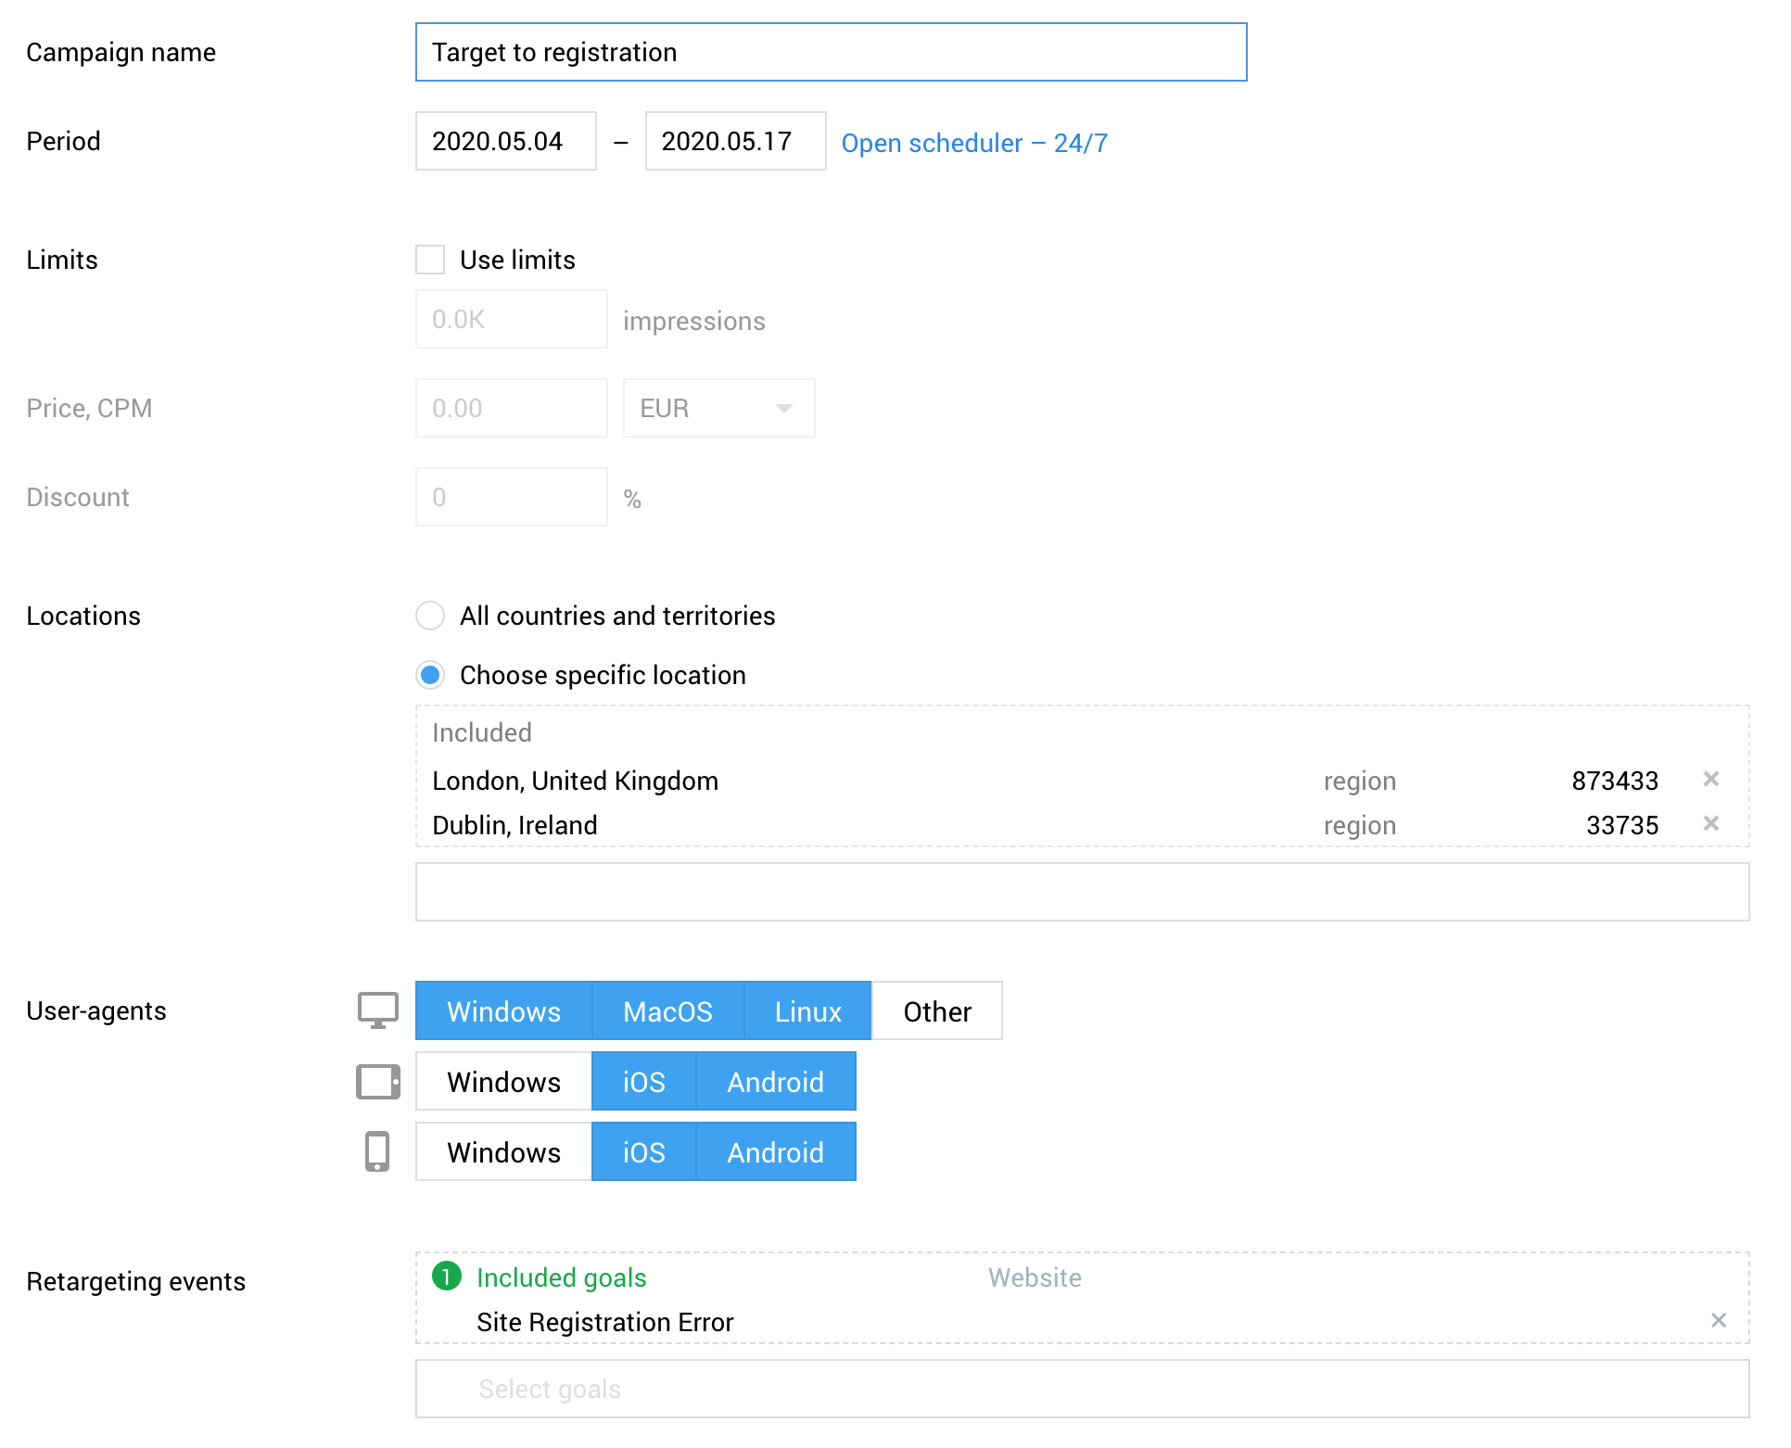The image size is (1791, 1448).
Task: Click the Website column header
Action: tap(1035, 1279)
